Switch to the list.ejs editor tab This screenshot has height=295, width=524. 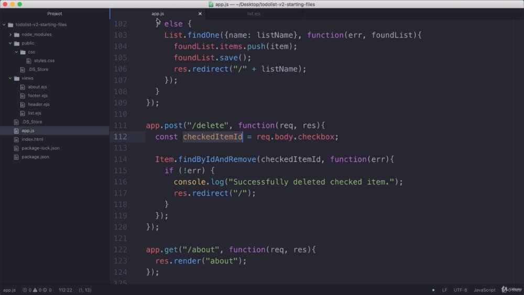(x=254, y=14)
